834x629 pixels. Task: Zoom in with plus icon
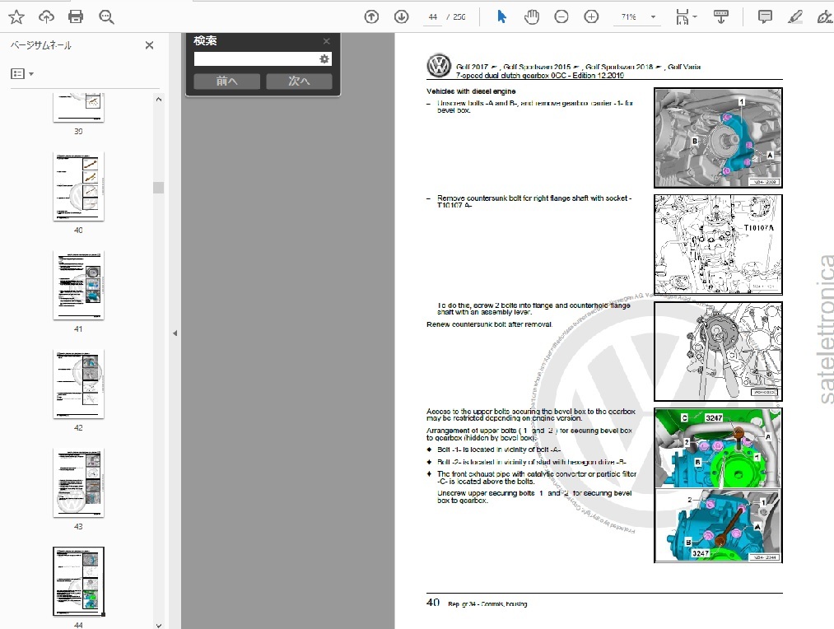tap(591, 17)
